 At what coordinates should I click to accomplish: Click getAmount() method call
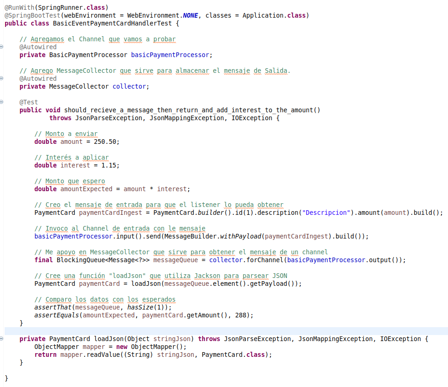pyautogui.click(x=207, y=315)
